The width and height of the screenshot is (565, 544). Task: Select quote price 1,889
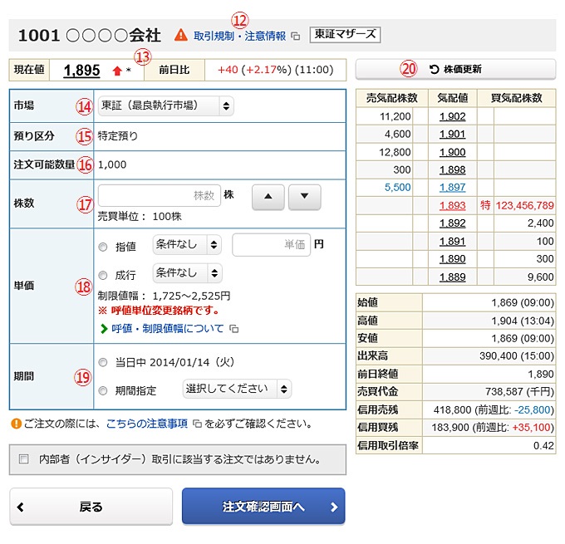[453, 277]
